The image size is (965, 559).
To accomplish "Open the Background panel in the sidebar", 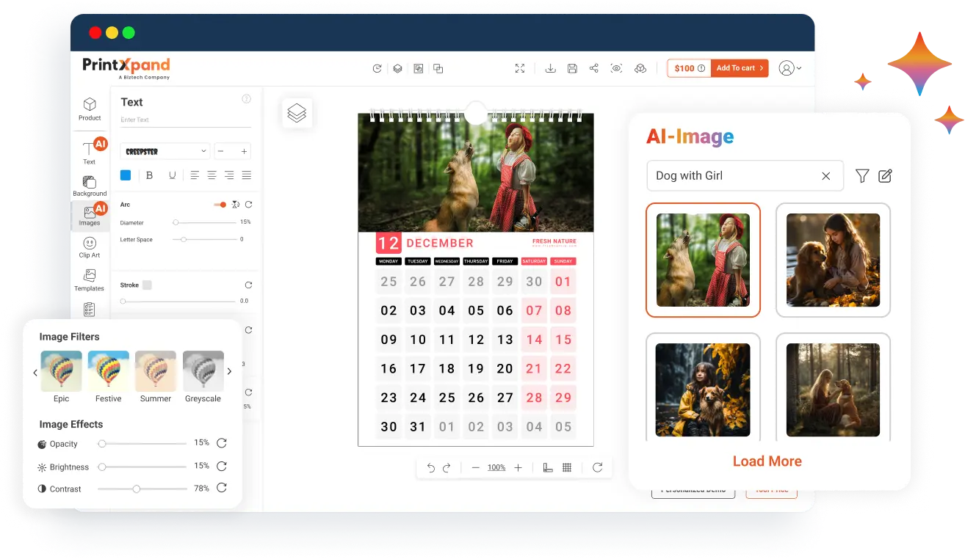I will point(90,186).
